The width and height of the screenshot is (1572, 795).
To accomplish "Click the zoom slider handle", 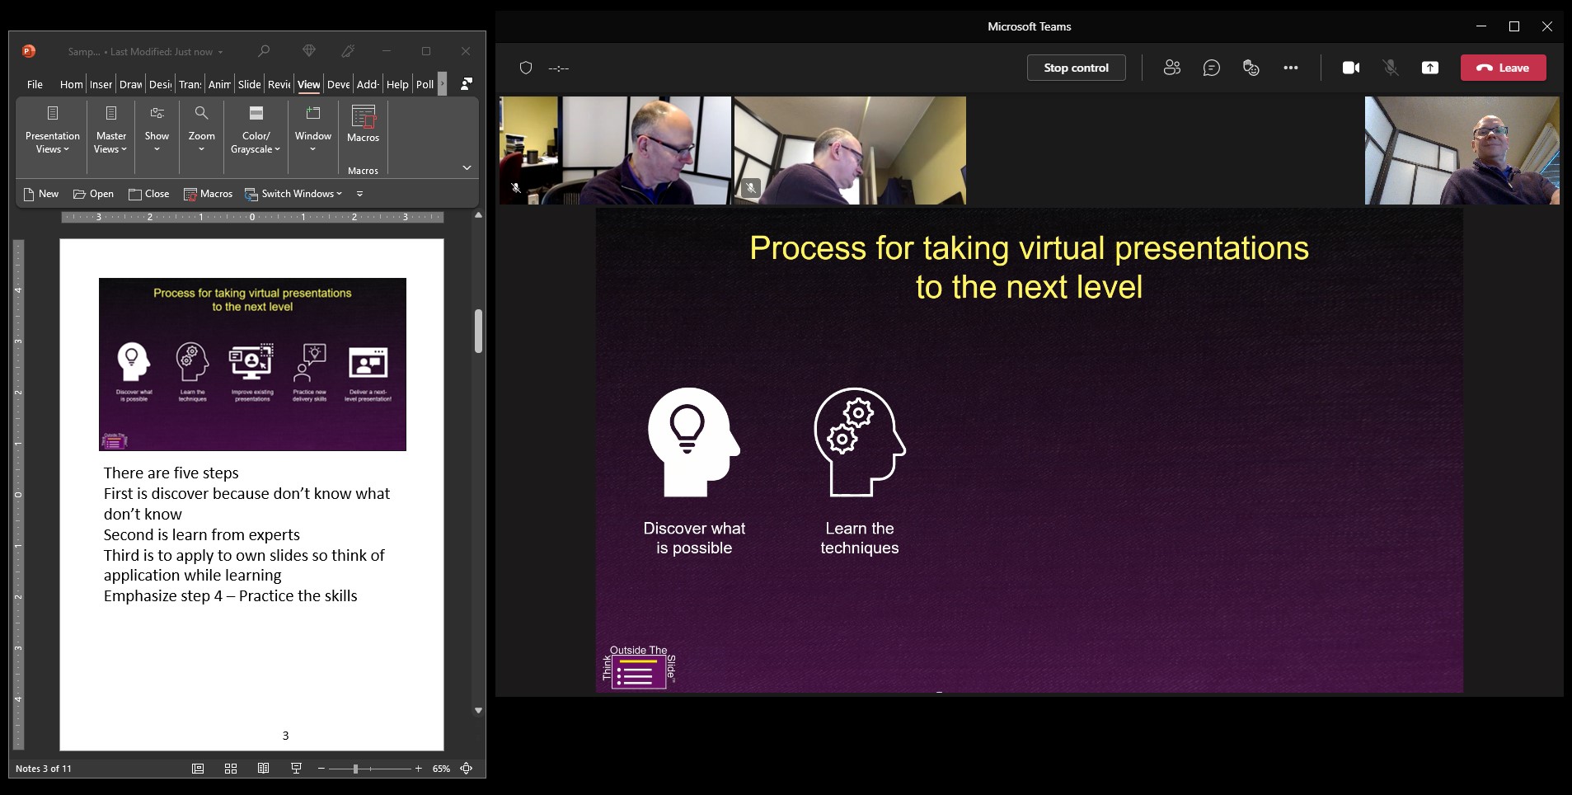I will 355,769.
